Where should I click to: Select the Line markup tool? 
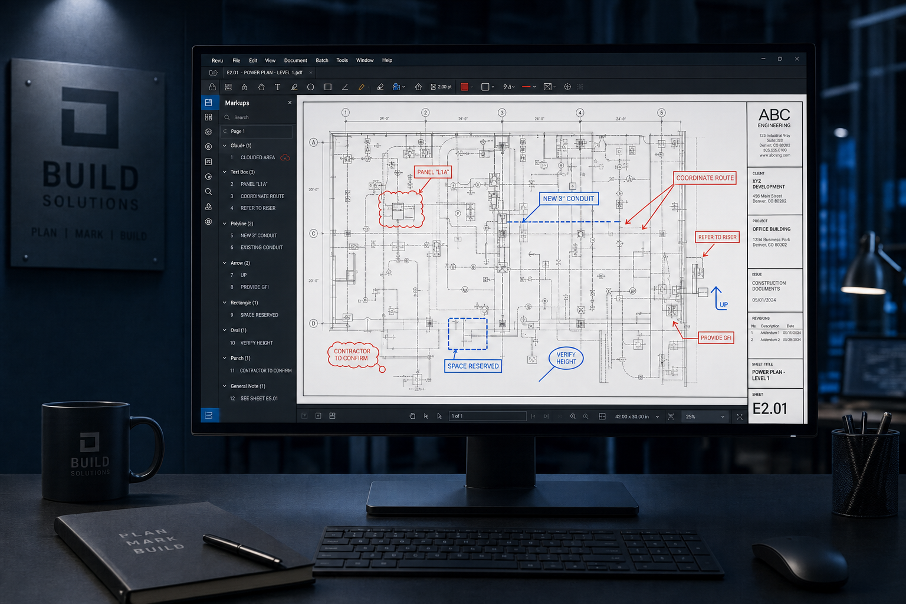tap(345, 87)
